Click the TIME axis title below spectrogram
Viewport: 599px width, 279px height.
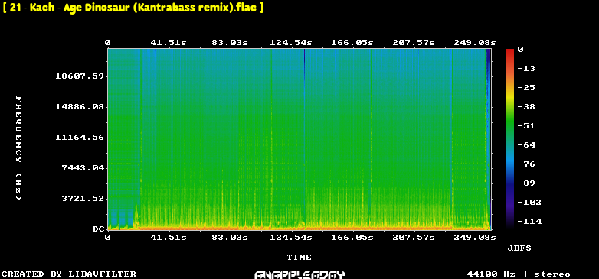(x=299, y=258)
